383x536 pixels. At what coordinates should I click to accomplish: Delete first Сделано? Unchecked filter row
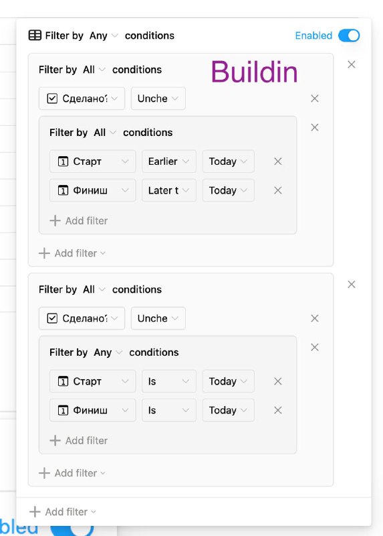314,98
